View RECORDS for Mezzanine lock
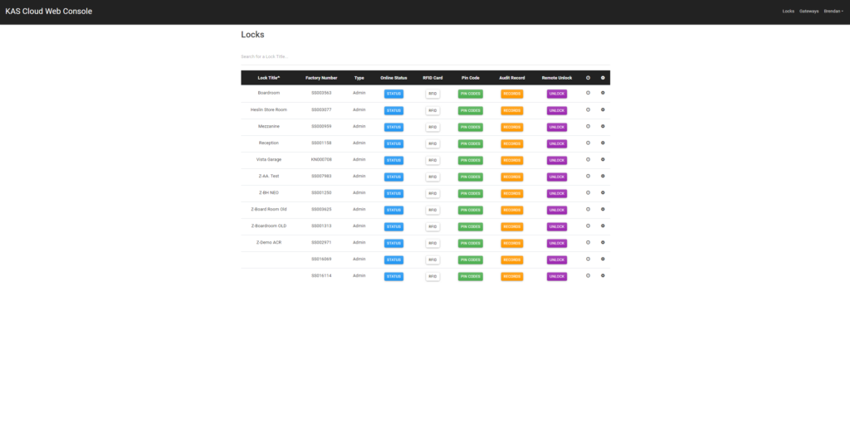 512,127
